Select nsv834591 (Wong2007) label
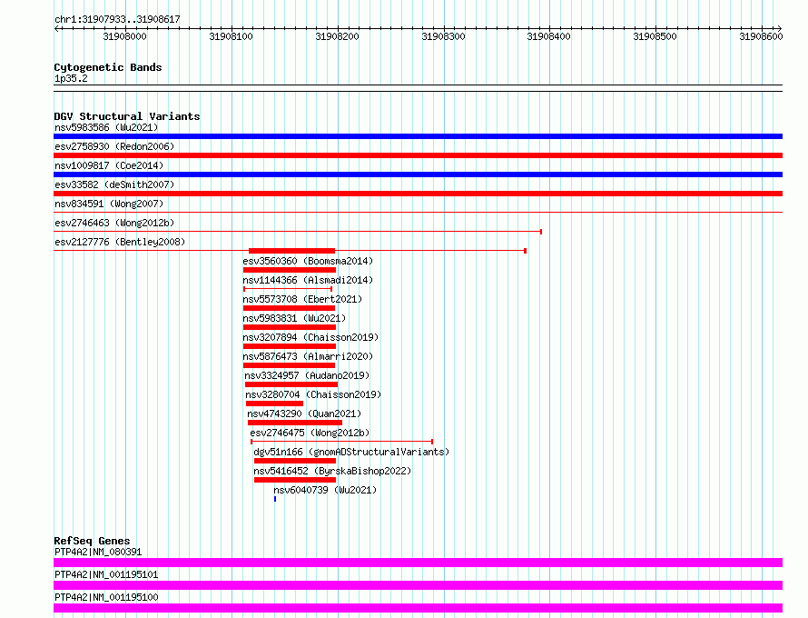This screenshot has height=618, width=808. click(109, 204)
